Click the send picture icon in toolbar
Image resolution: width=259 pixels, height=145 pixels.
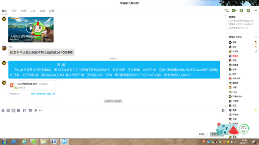click(x=30, y=110)
